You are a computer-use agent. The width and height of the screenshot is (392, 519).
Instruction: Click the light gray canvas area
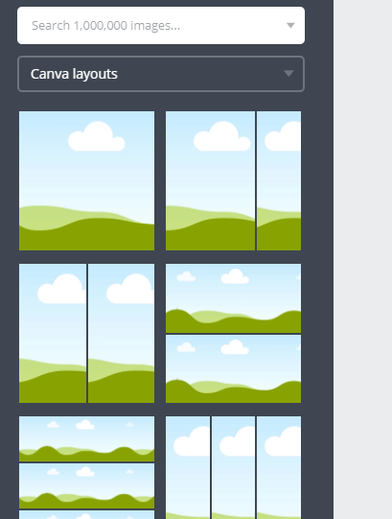click(x=363, y=259)
